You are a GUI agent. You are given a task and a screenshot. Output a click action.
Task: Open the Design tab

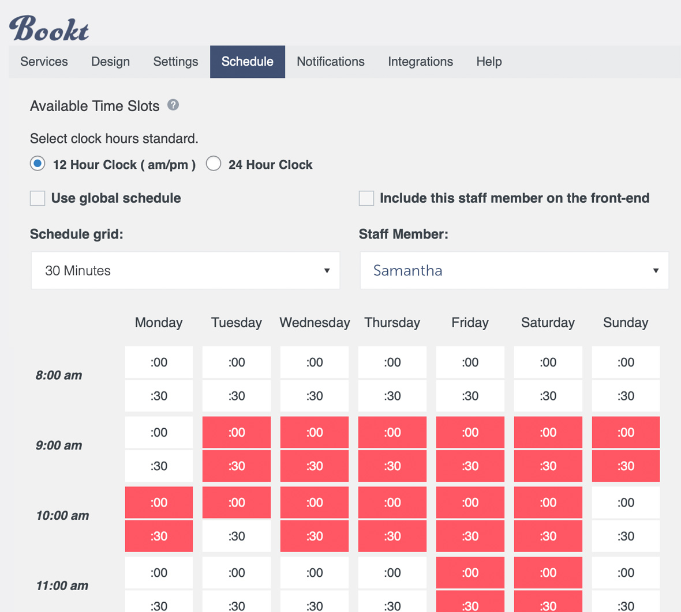(x=110, y=62)
